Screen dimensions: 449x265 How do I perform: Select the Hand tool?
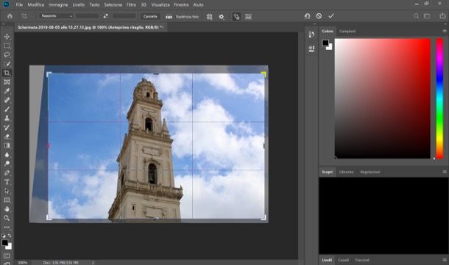pos(7,209)
